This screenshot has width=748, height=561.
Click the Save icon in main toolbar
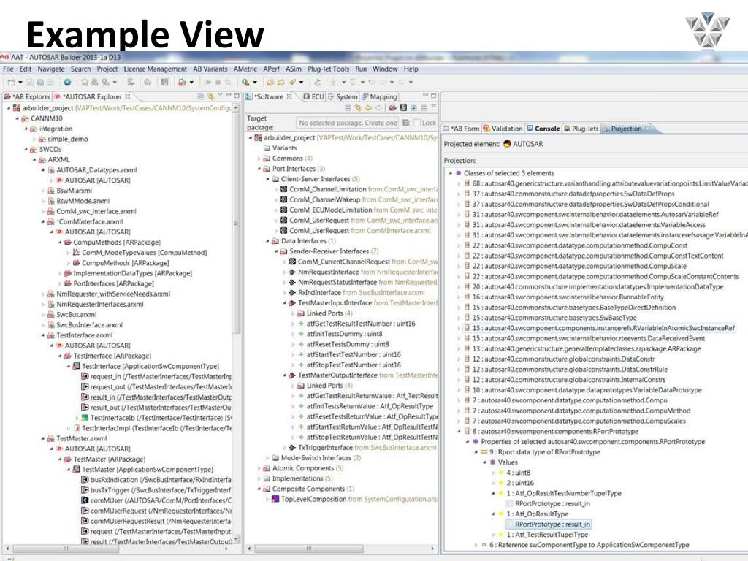[x=30, y=82]
